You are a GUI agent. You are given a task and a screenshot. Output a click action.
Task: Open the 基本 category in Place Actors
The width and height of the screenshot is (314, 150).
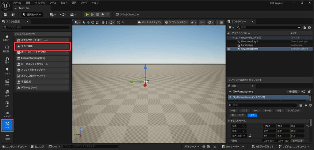pyautogui.click(x=7, y=60)
